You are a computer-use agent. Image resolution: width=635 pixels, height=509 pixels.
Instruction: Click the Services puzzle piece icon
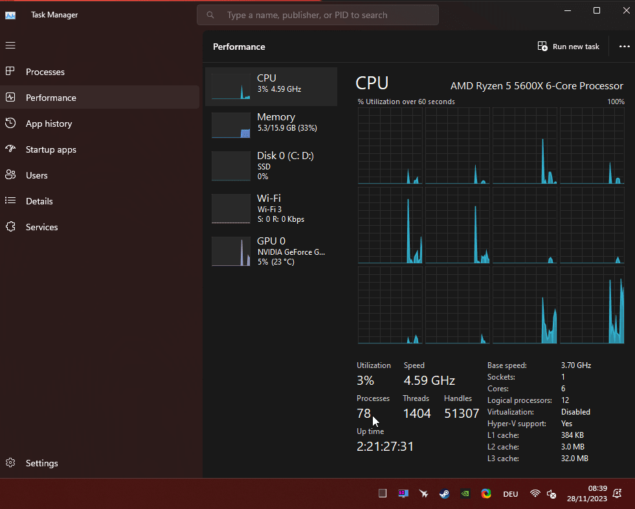(10, 226)
